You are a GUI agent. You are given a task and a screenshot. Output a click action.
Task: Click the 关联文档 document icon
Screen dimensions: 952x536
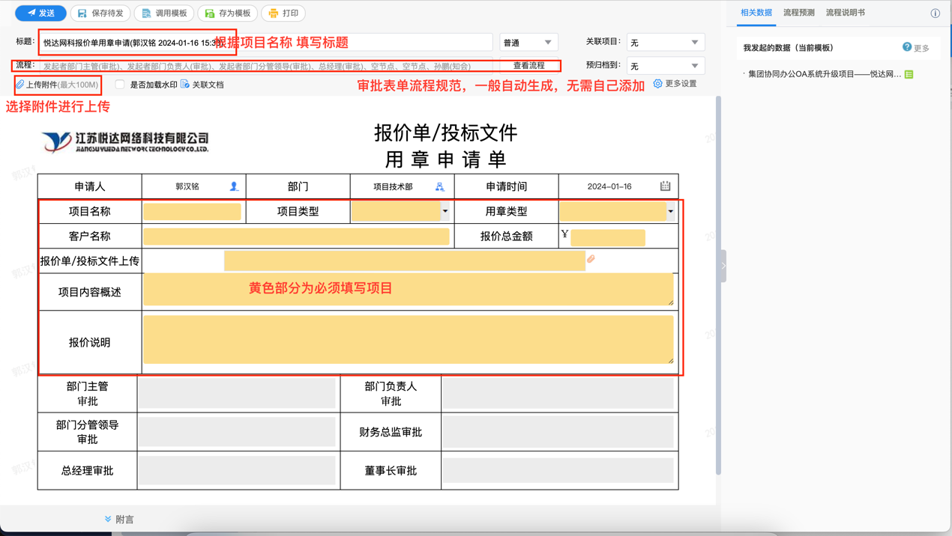(x=185, y=85)
